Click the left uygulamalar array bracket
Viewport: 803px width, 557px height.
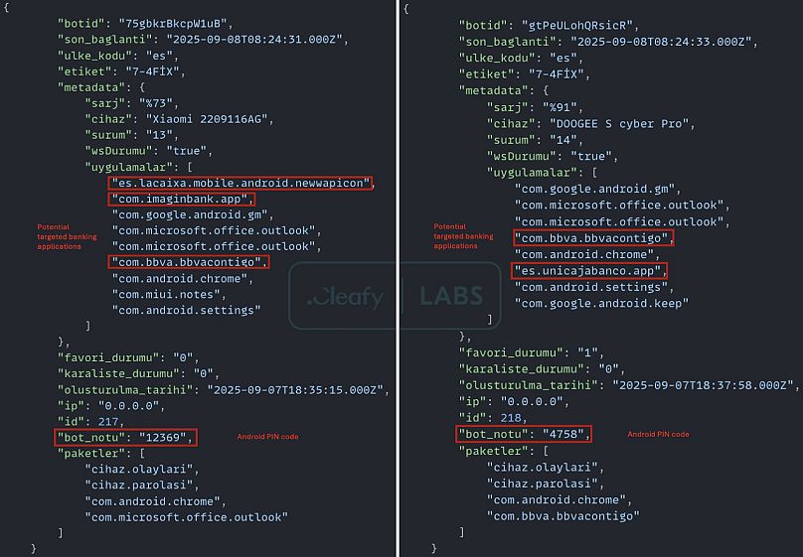click(x=190, y=167)
